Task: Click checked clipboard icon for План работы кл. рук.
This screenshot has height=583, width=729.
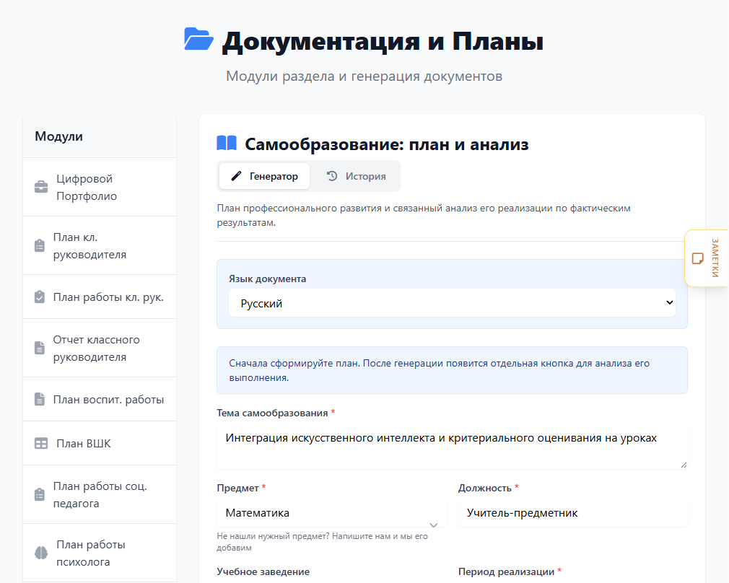Action: pyautogui.click(x=40, y=297)
